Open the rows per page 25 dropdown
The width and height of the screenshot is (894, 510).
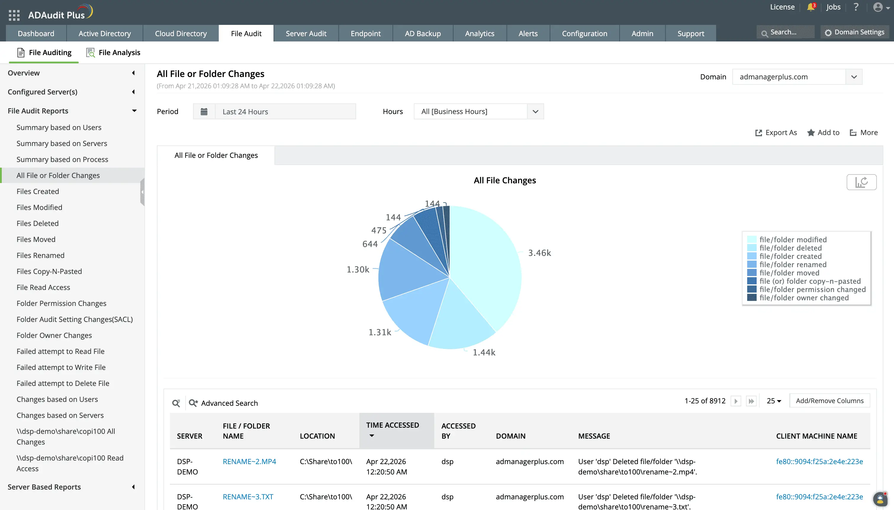(x=774, y=401)
